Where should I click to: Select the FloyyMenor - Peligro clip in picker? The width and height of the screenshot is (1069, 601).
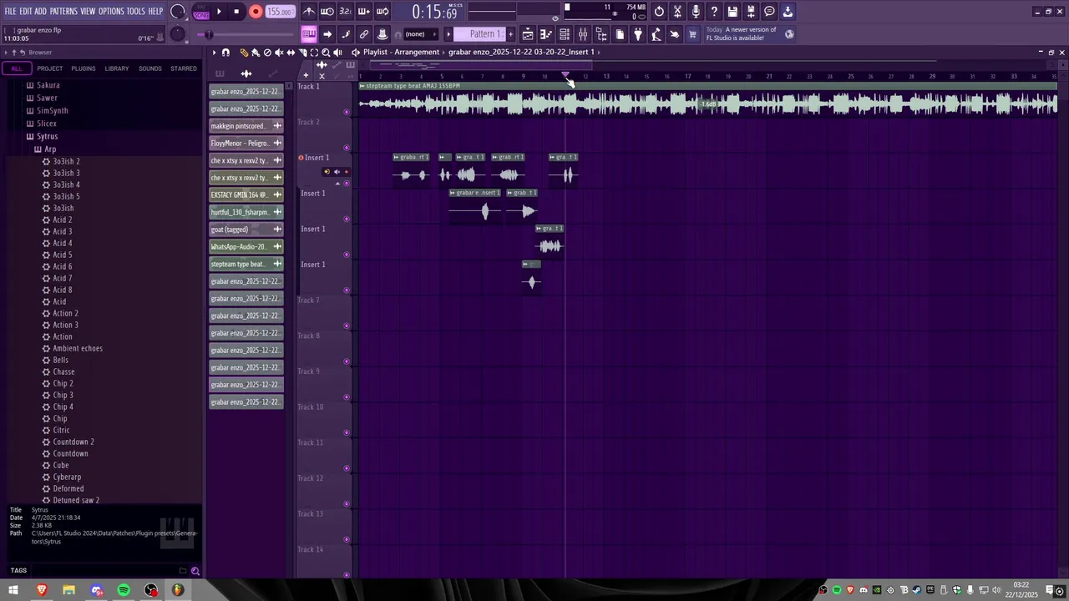246,143
